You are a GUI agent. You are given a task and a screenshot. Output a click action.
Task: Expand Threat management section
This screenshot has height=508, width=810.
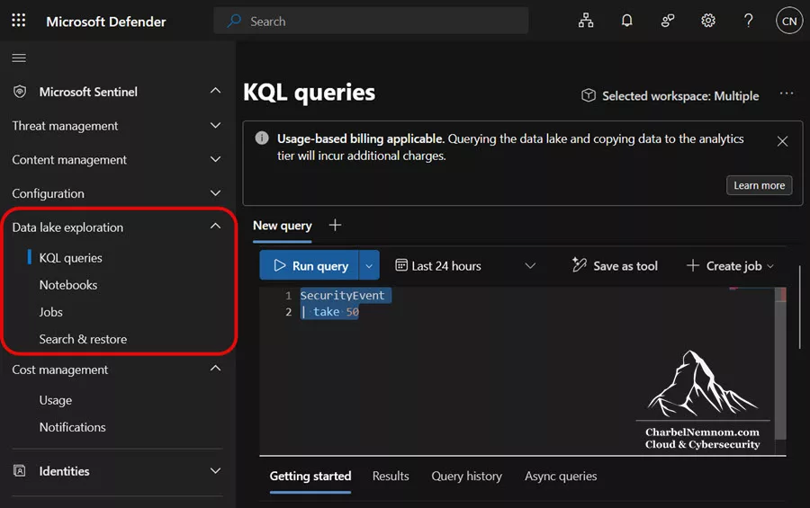click(215, 126)
